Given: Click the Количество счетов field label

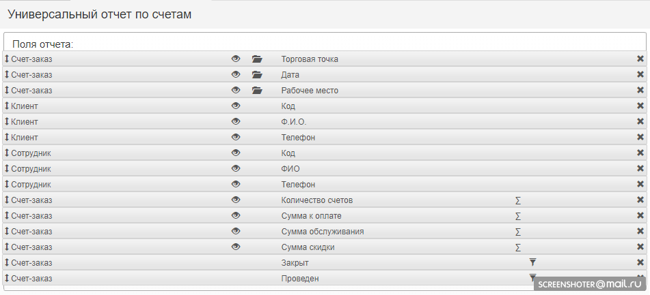Looking at the screenshot, I should click(317, 200).
